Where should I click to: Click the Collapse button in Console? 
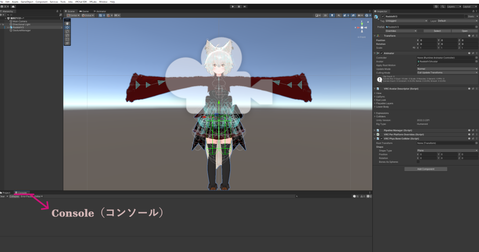(x=15, y=196)
